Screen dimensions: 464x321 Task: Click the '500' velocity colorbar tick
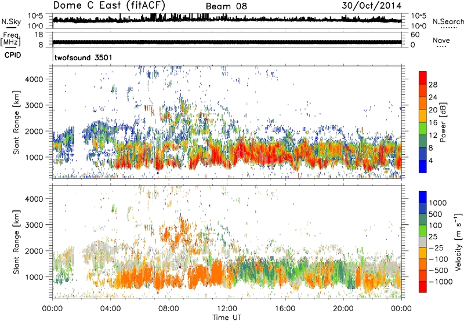[436, 214]
